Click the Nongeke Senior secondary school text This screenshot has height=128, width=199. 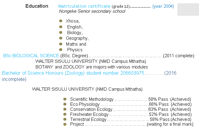92,12
